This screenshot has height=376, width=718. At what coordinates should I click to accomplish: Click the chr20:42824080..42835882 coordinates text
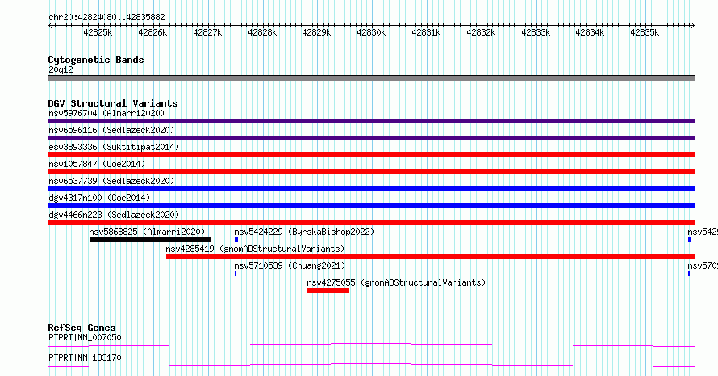pos(106,18)
